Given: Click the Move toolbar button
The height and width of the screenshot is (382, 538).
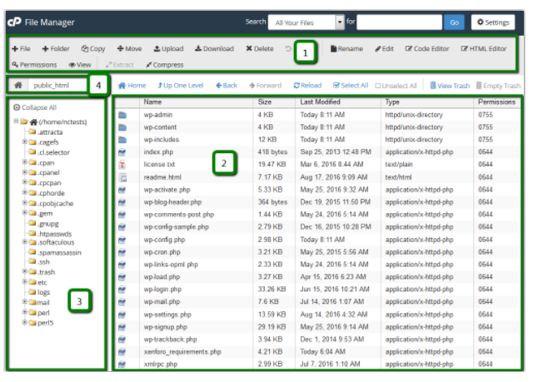Looking at the screenshot, I should point(129,49).
